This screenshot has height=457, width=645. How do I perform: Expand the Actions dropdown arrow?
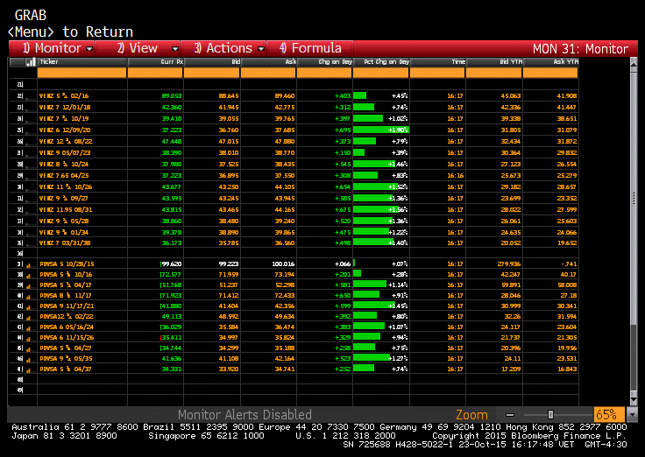(261, 49)
